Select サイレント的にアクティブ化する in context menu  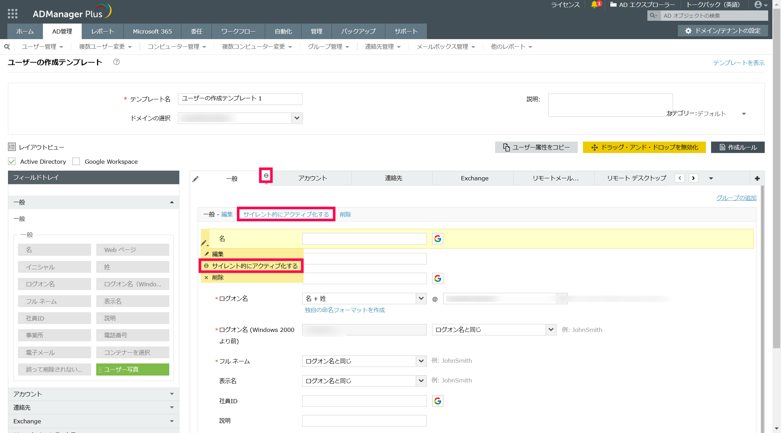pyautogui.click(x=254, y=266)
